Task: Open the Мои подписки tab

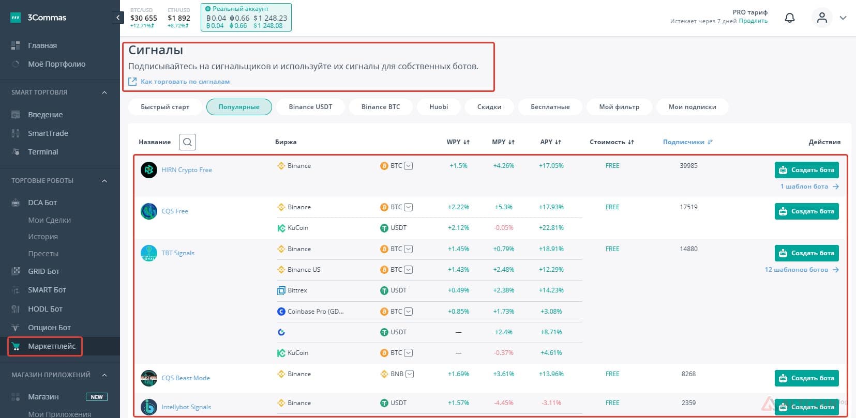Action: 692,107
